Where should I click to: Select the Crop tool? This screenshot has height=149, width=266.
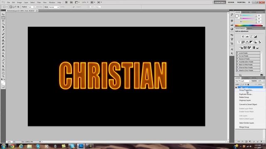click(3, 27)
